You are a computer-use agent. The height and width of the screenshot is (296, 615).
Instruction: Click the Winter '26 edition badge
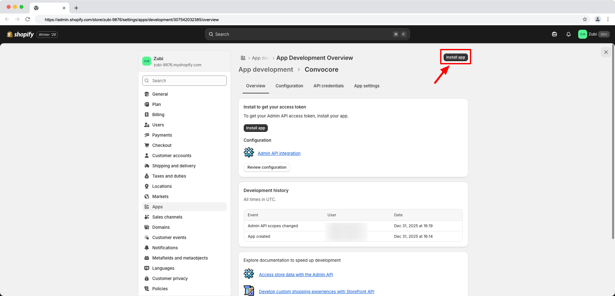tap(47, 35)
